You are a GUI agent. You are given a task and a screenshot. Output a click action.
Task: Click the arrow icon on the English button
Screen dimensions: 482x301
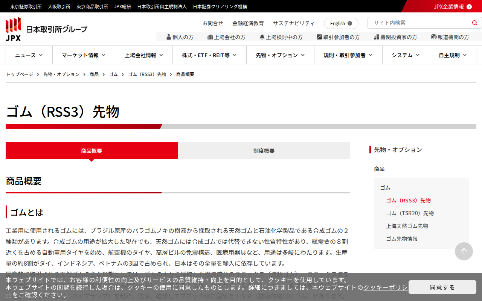(x=350, y=23)
